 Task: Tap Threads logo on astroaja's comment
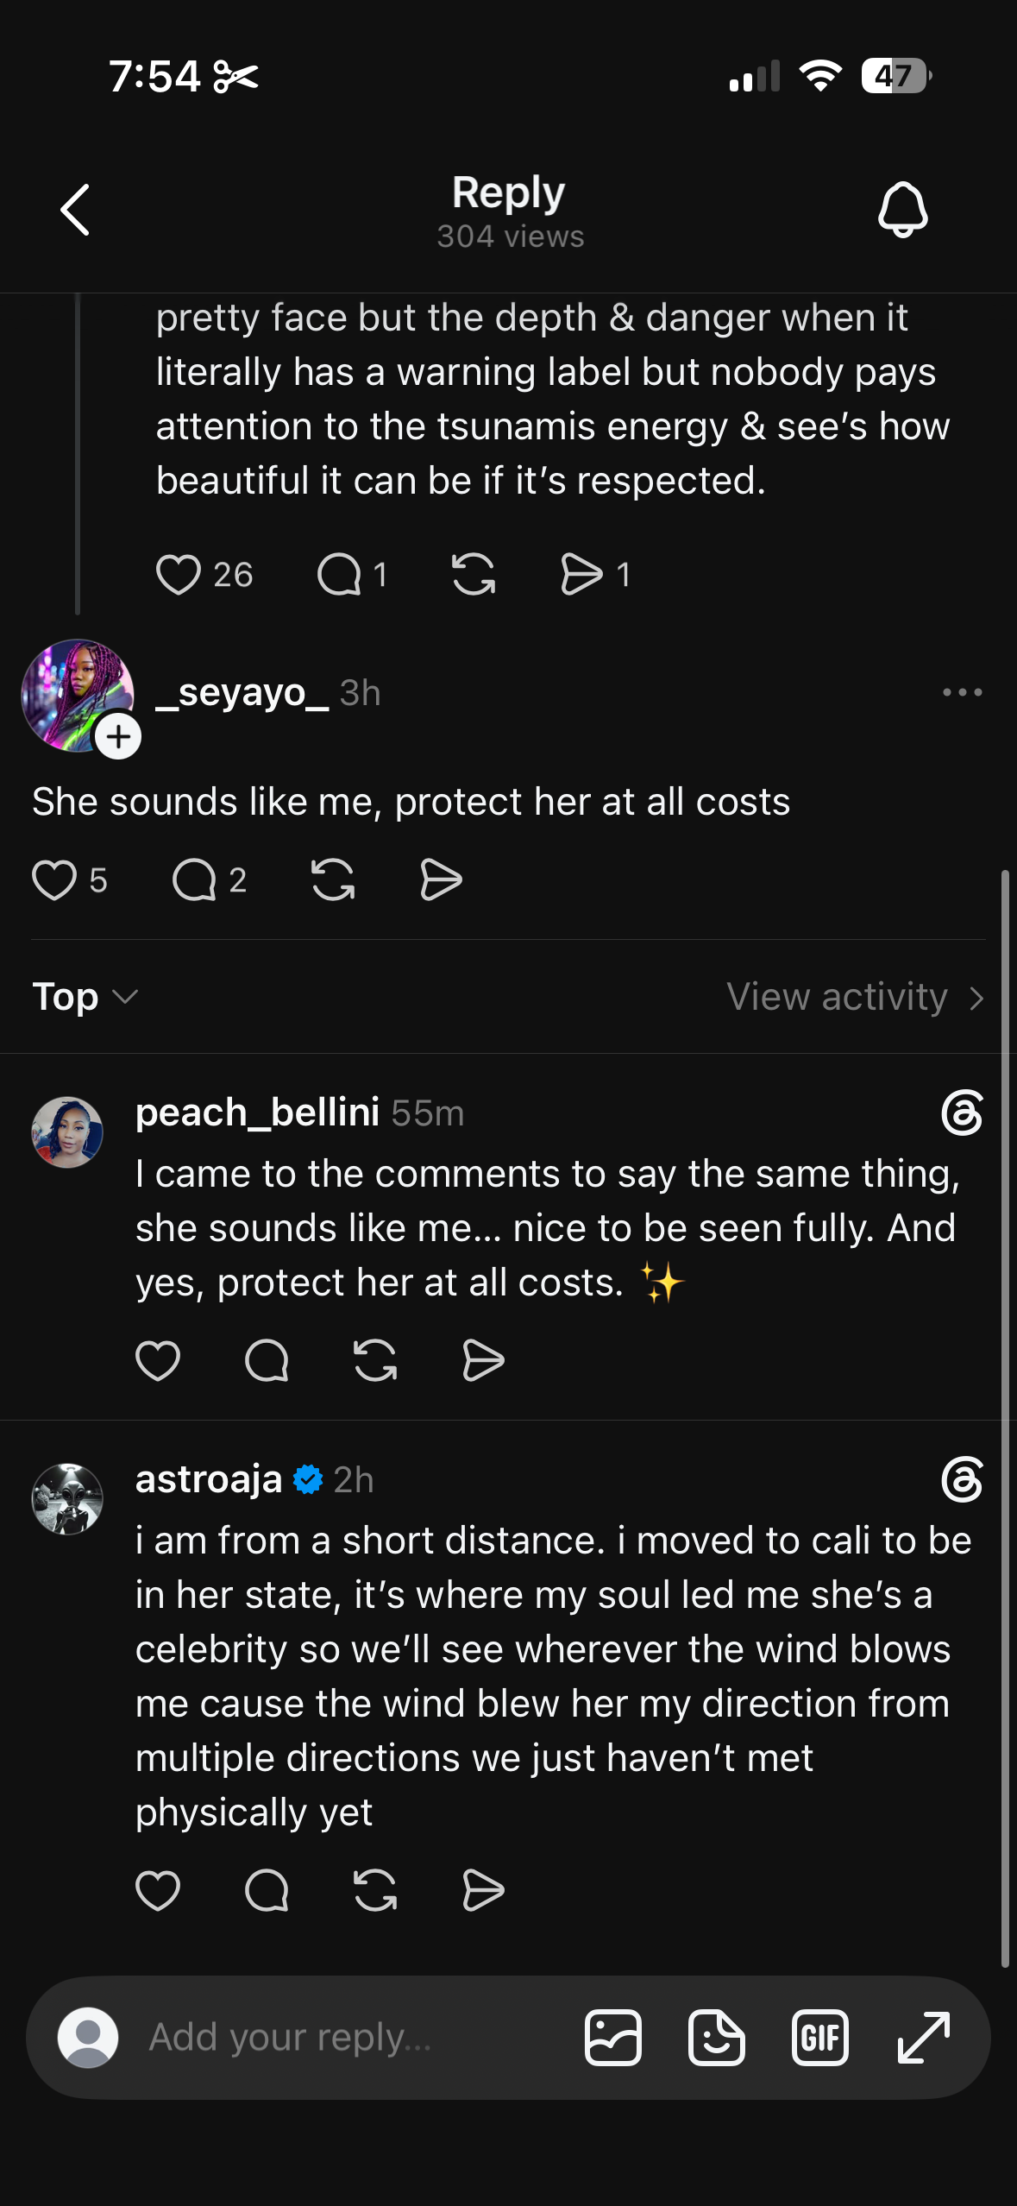point(962,1480)
